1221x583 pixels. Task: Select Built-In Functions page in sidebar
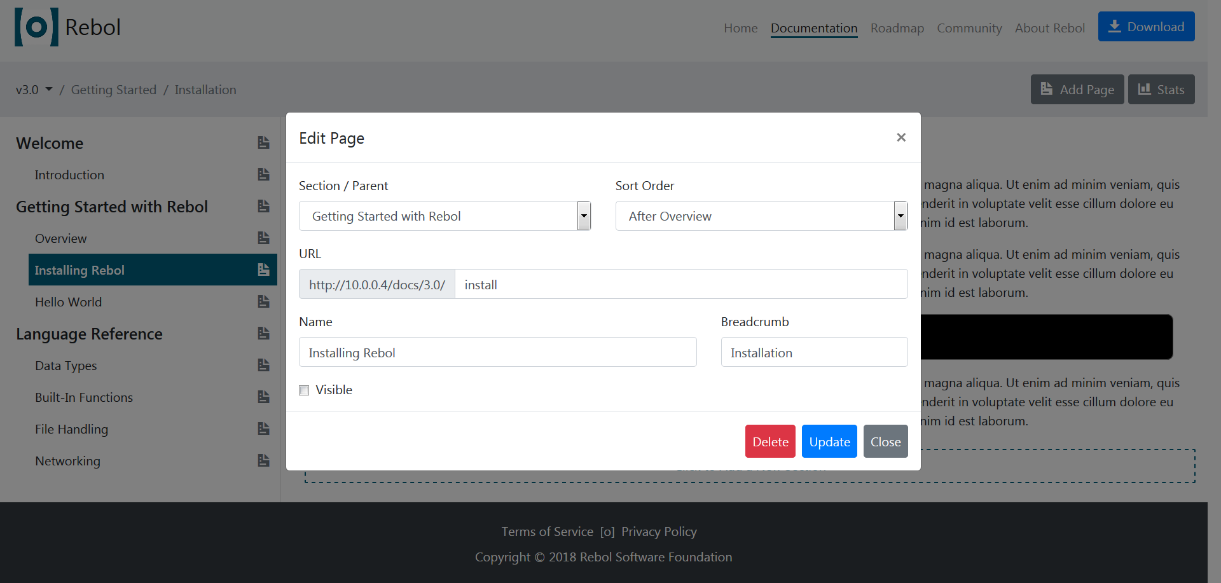click(84, 397)
